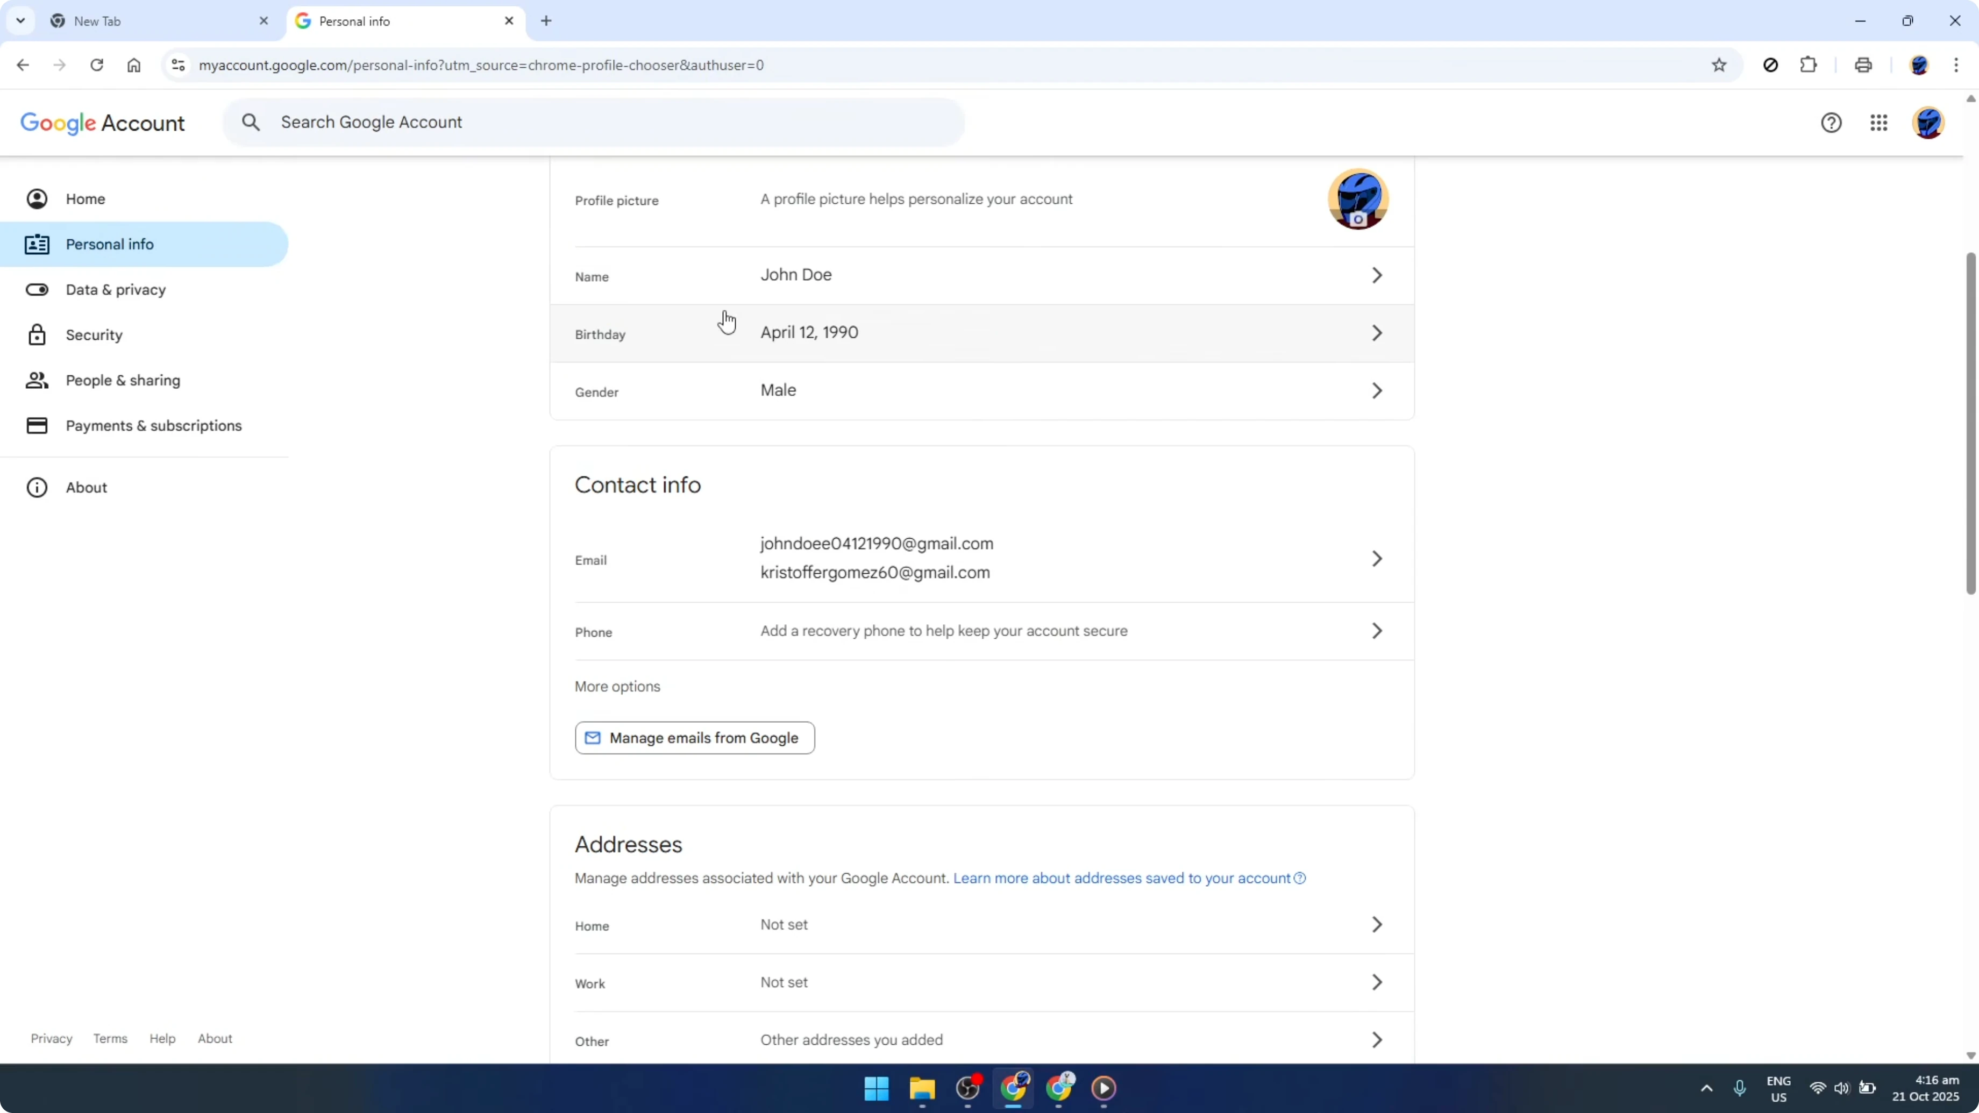The width and height of the screenshot is (1979, 1113).
Task: Open Chrome three-dot menu
Action: (1956, 65)
